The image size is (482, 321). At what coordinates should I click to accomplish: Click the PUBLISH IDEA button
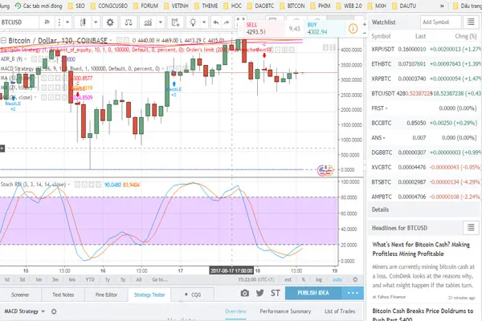pos(313,293)
